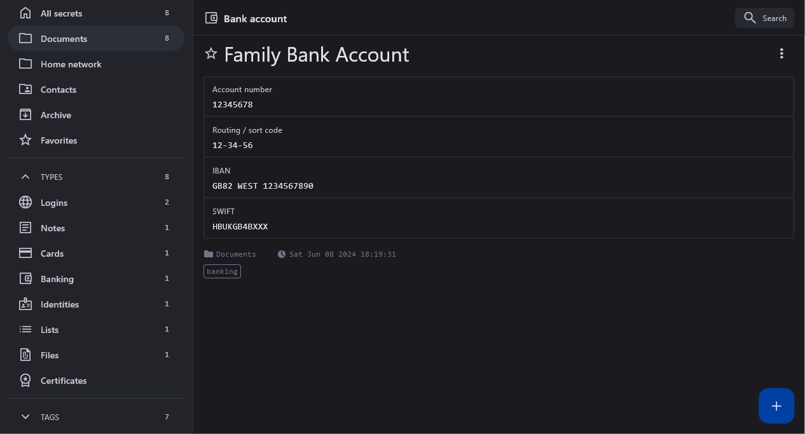
Task: Collapse the TYPES section
Action: click(25, 177)
